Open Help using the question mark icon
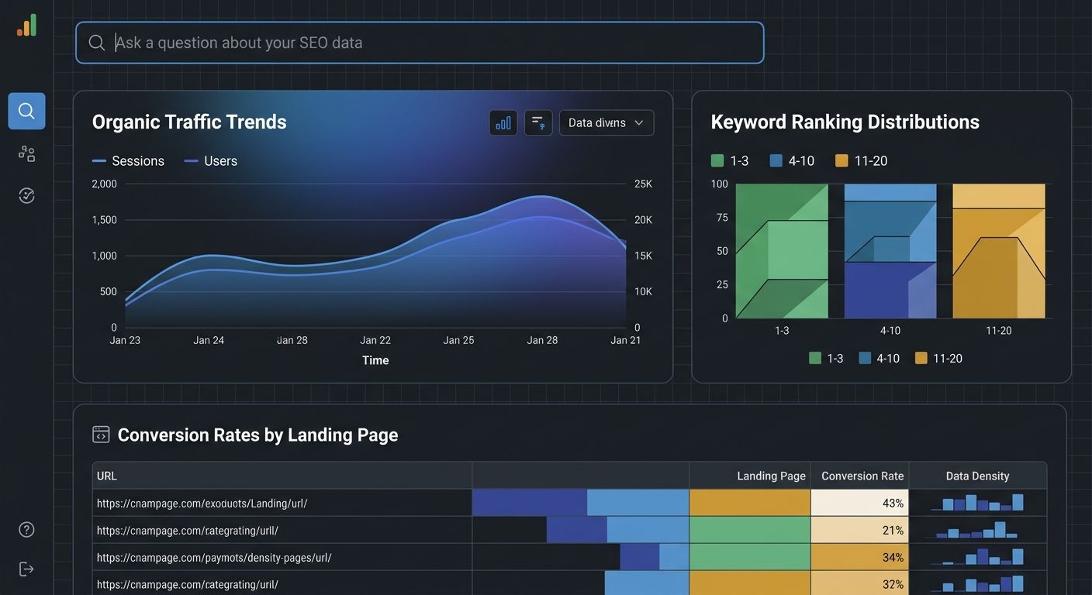The image size is (1092, 595). (26, 529)
